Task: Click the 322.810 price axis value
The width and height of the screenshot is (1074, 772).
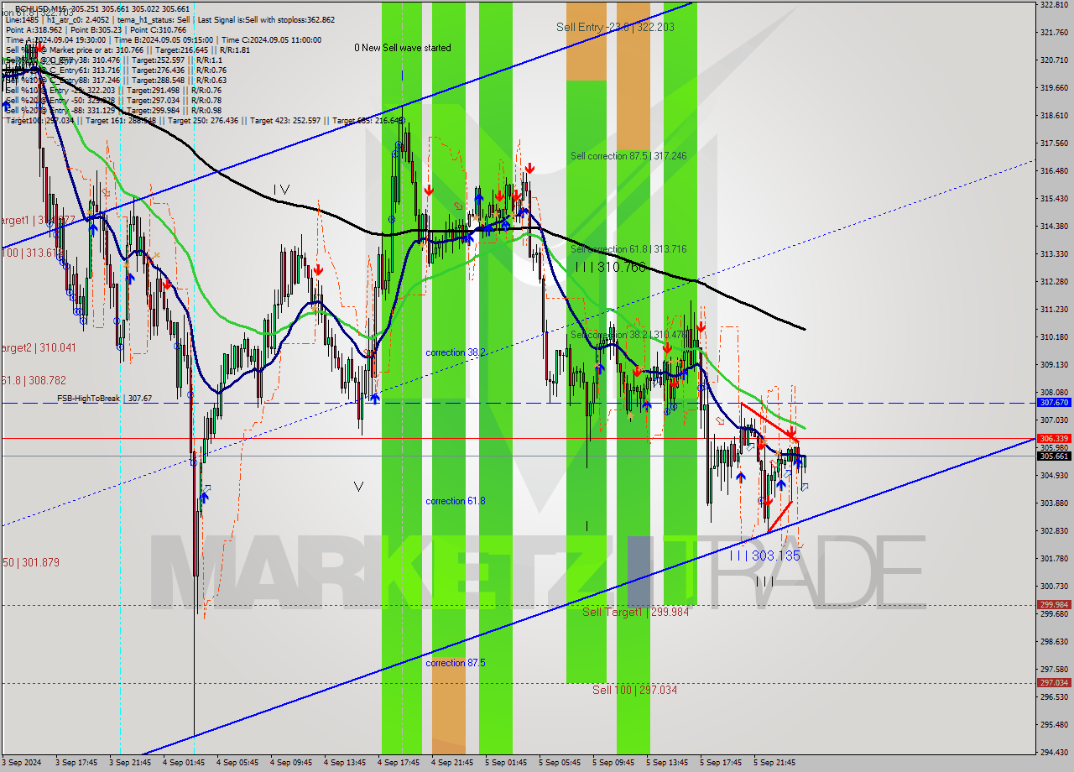Action: click(x=1054, y=4)
